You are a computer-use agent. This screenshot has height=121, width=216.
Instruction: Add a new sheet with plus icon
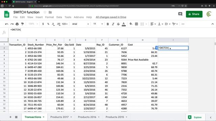pyautogui.click(x=10, y=117)
